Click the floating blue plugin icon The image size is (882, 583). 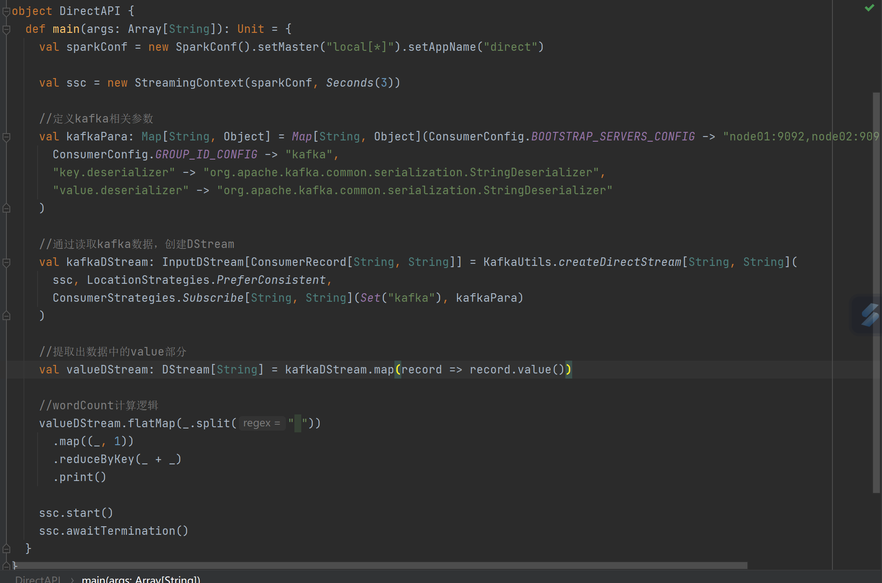[869, 315]
